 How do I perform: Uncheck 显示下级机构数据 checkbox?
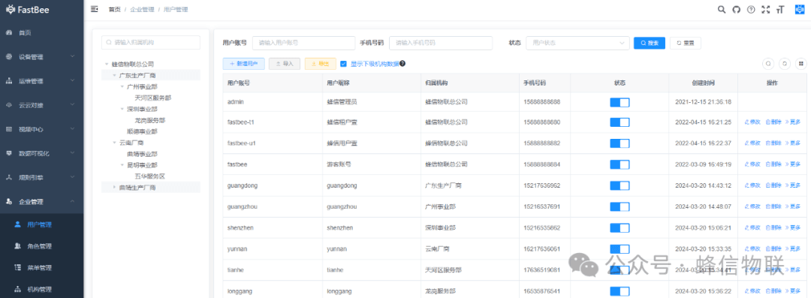click(343, 64)
